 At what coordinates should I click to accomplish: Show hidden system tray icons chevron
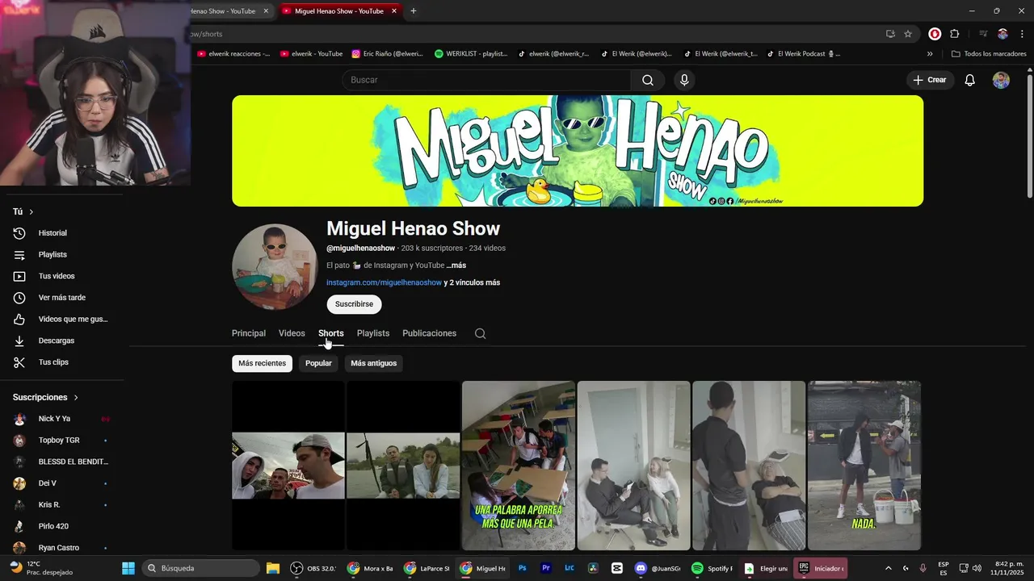889,568
